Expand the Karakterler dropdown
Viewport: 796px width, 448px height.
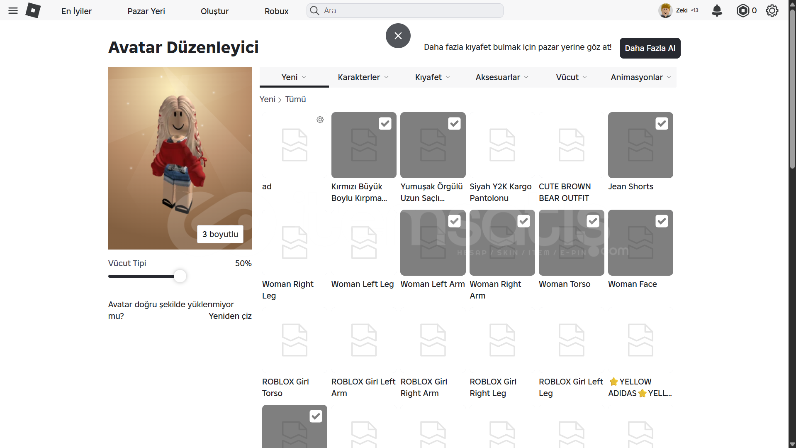click(x=363, y=77)
